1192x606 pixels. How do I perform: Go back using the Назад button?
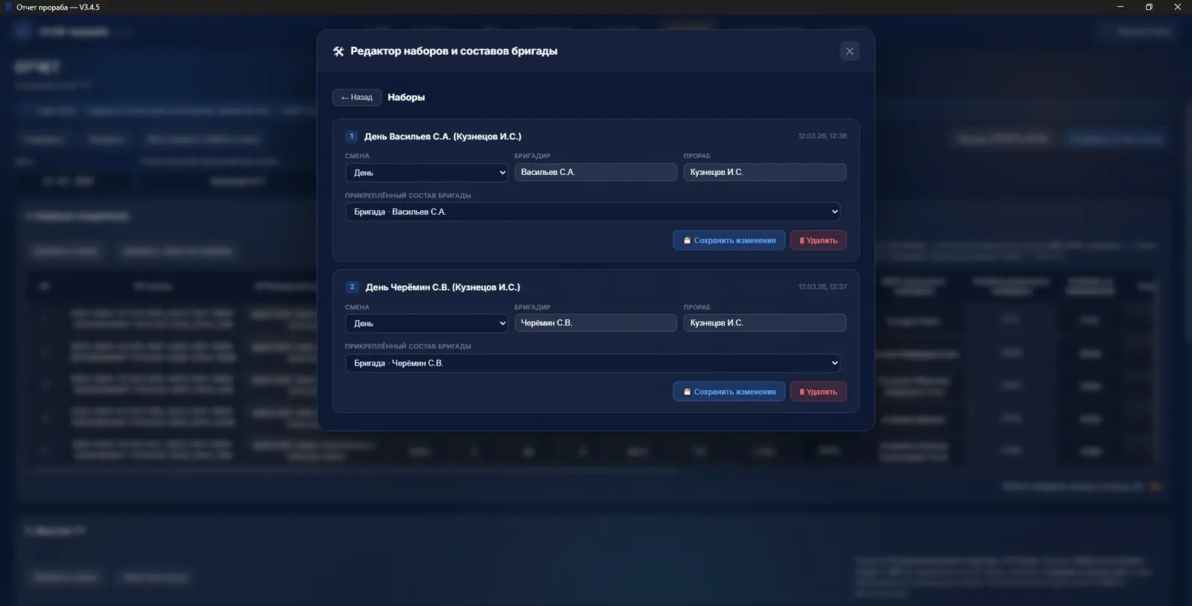[357, 98]
